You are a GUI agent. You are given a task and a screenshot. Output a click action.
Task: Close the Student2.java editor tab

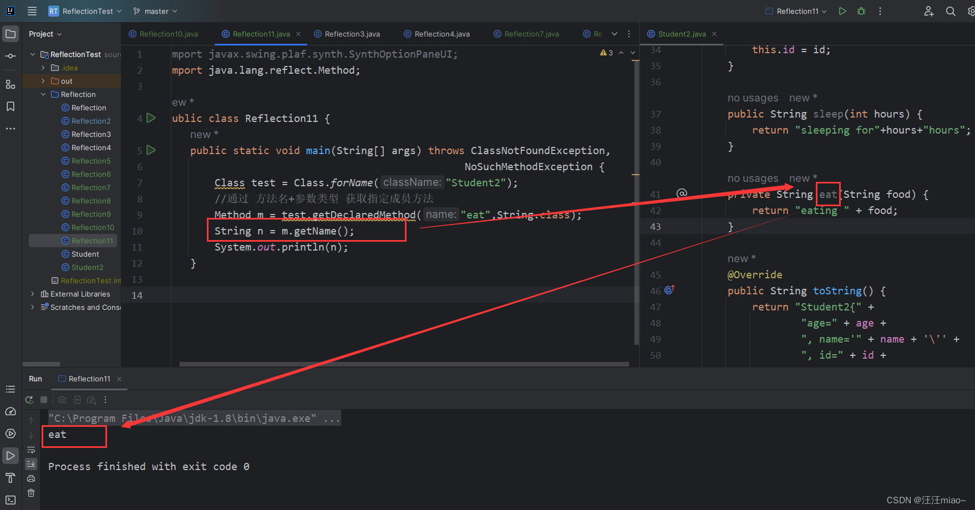pyautogui.click(x=714, y=34)
